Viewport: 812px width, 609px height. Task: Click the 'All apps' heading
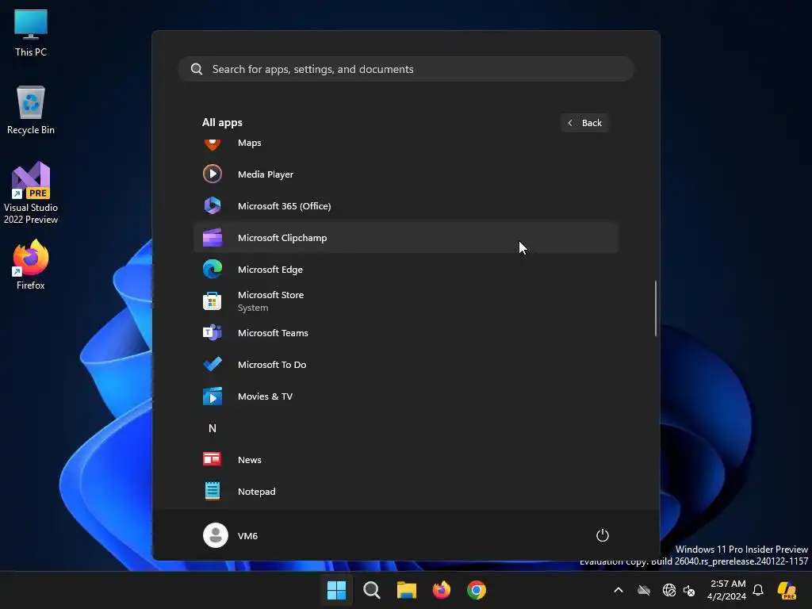pyautogui.click(x=222, y=123)
